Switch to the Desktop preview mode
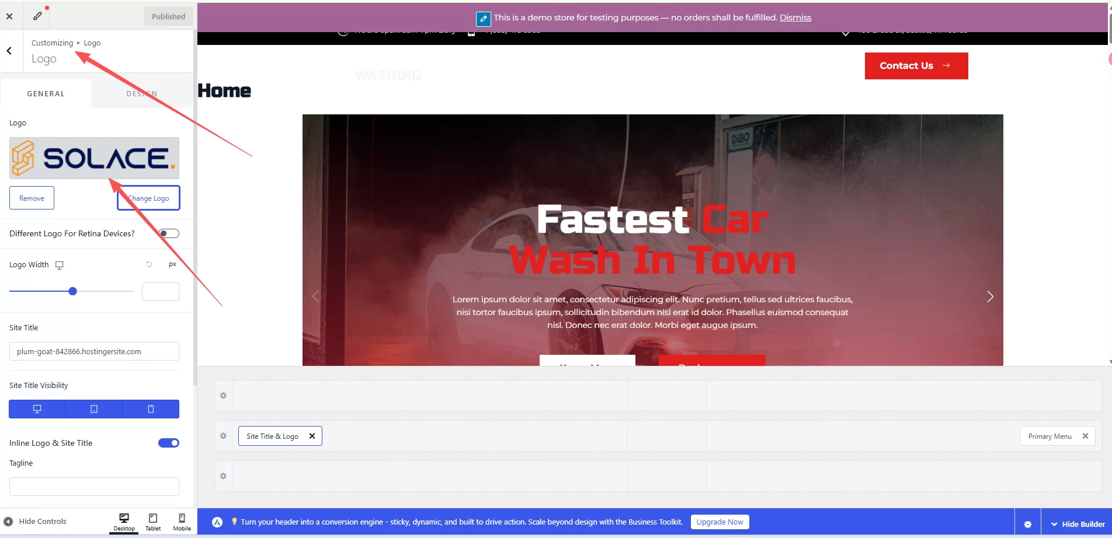 coord(124,522)
